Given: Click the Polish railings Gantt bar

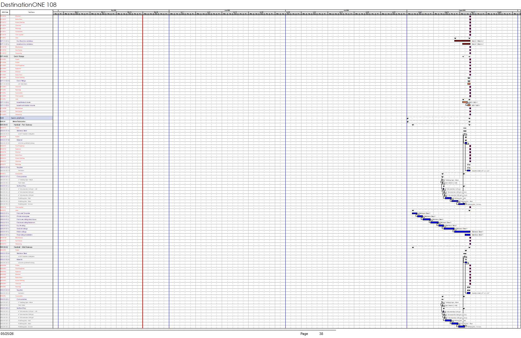Looking at the screenshot, I should tap(462, 232).
